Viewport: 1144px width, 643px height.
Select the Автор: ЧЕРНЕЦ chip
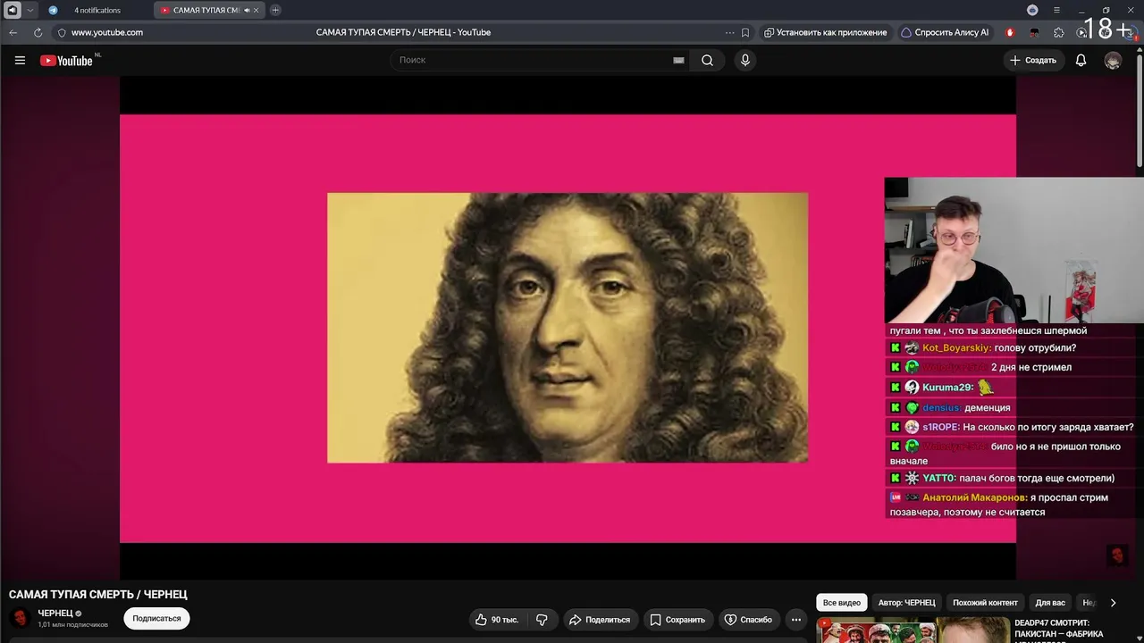pos(906,603)
